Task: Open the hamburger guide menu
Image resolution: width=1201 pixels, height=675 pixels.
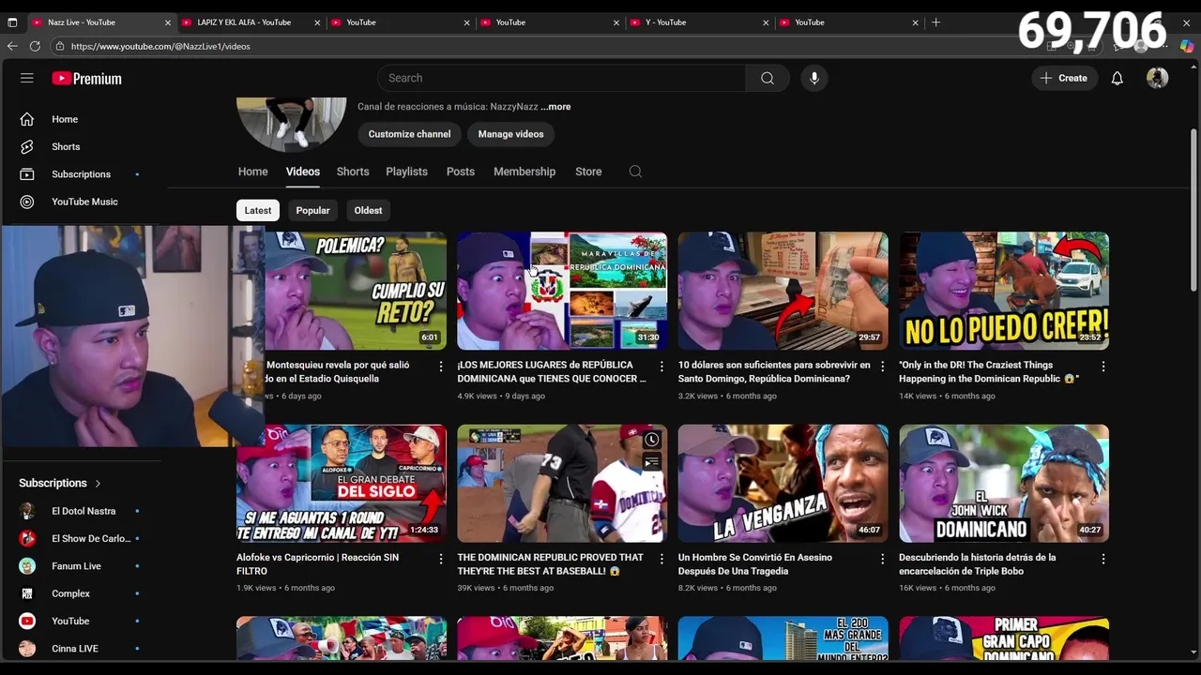Action: pyautogui.click(x=27, y=79)
